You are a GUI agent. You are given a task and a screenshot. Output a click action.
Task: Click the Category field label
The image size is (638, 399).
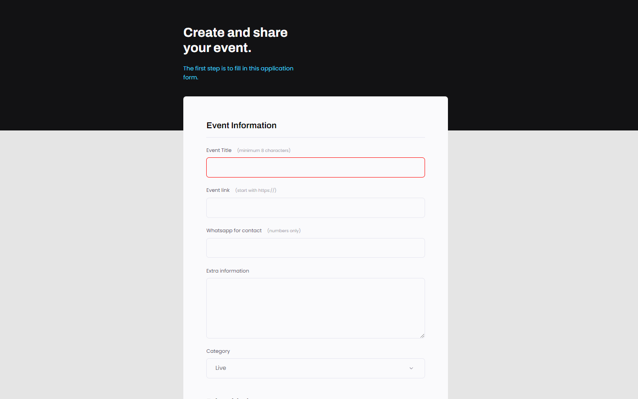pos(218,351)
